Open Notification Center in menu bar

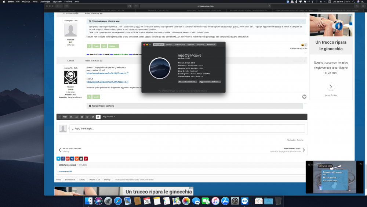[363, 1]
